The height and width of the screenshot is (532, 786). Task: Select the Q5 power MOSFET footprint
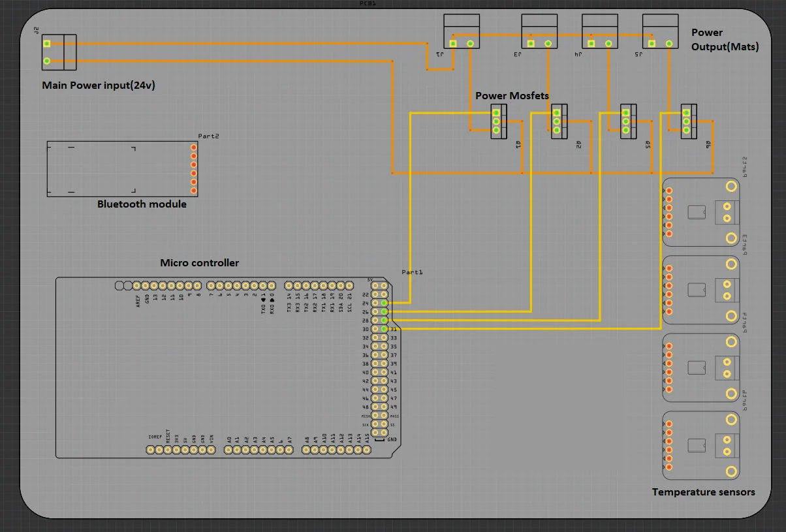tap(629, 121)
